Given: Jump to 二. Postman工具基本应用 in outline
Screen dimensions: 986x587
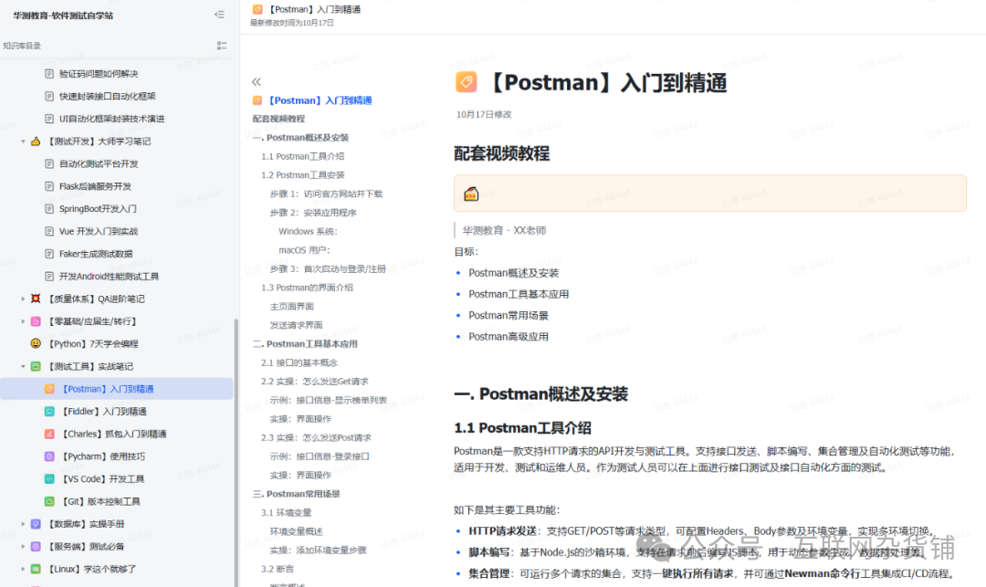Looking at the screenshot, I should [x=305, y=344].
